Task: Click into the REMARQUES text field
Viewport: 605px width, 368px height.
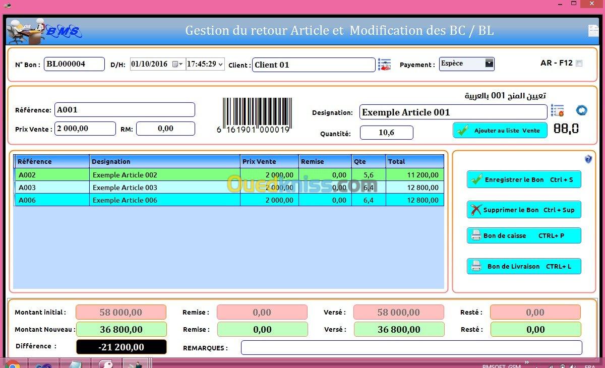Action: [x=411, y=348]
